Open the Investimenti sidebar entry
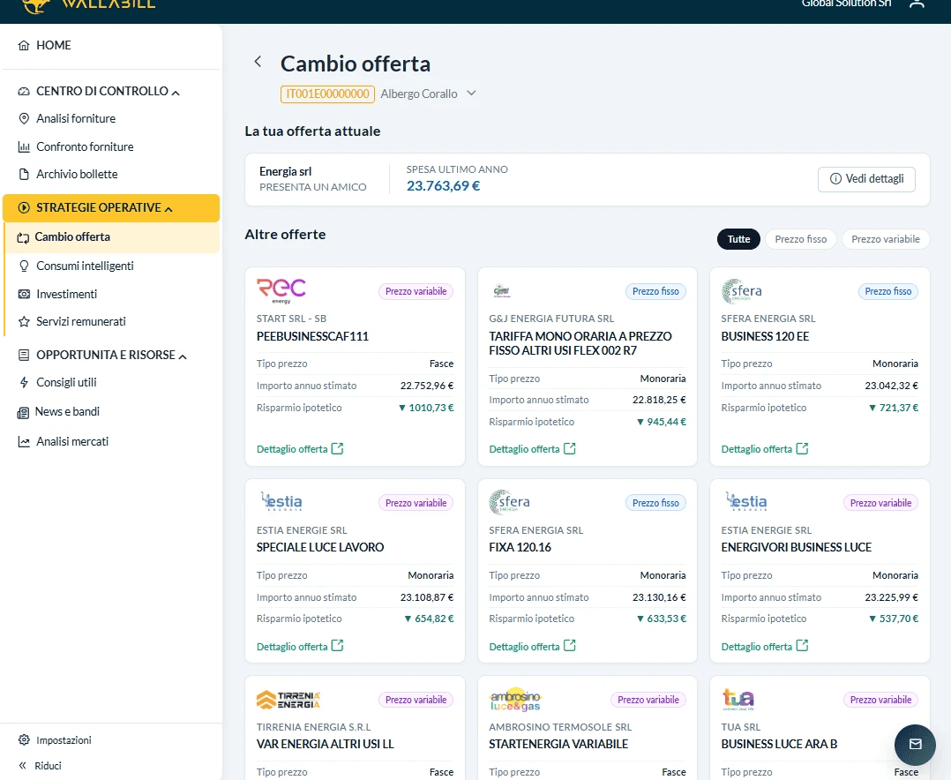Screen dimensions: 951x780 point(67,294)
